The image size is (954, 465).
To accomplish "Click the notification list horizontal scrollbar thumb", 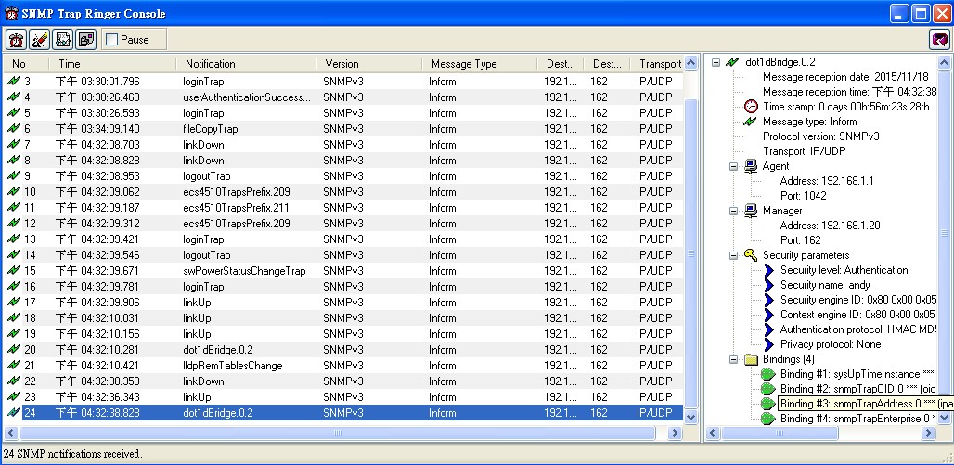I will pyautogui.click(x=337, y=433).
